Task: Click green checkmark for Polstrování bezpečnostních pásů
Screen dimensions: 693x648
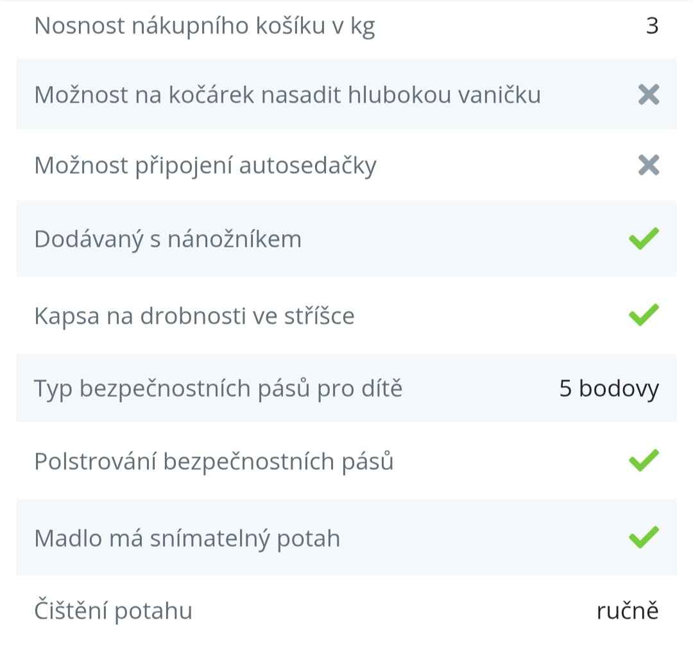Action: 644,461
